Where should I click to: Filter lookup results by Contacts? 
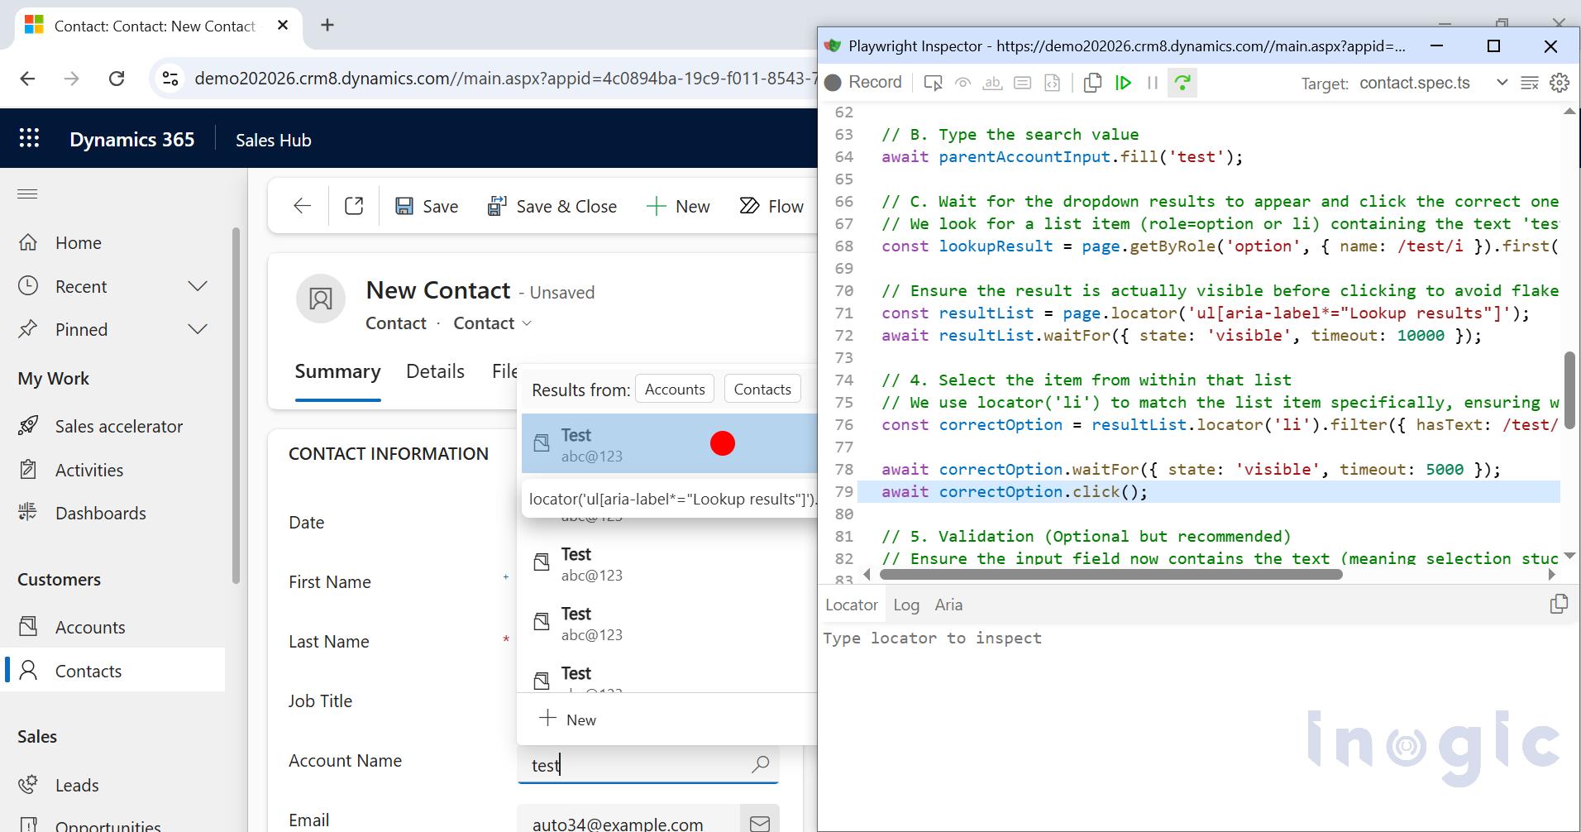tap(762, 388)
